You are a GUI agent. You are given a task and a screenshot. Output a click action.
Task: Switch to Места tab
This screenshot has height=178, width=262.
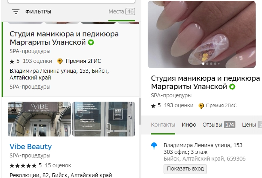[121, 11]
